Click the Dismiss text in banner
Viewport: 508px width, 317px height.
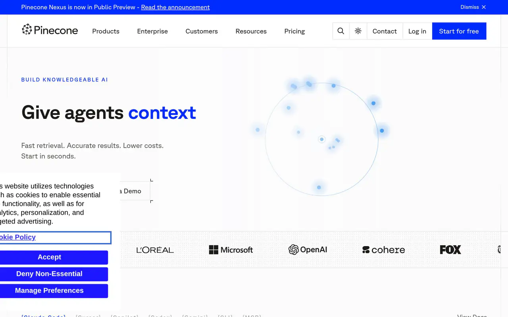point(470,7)
